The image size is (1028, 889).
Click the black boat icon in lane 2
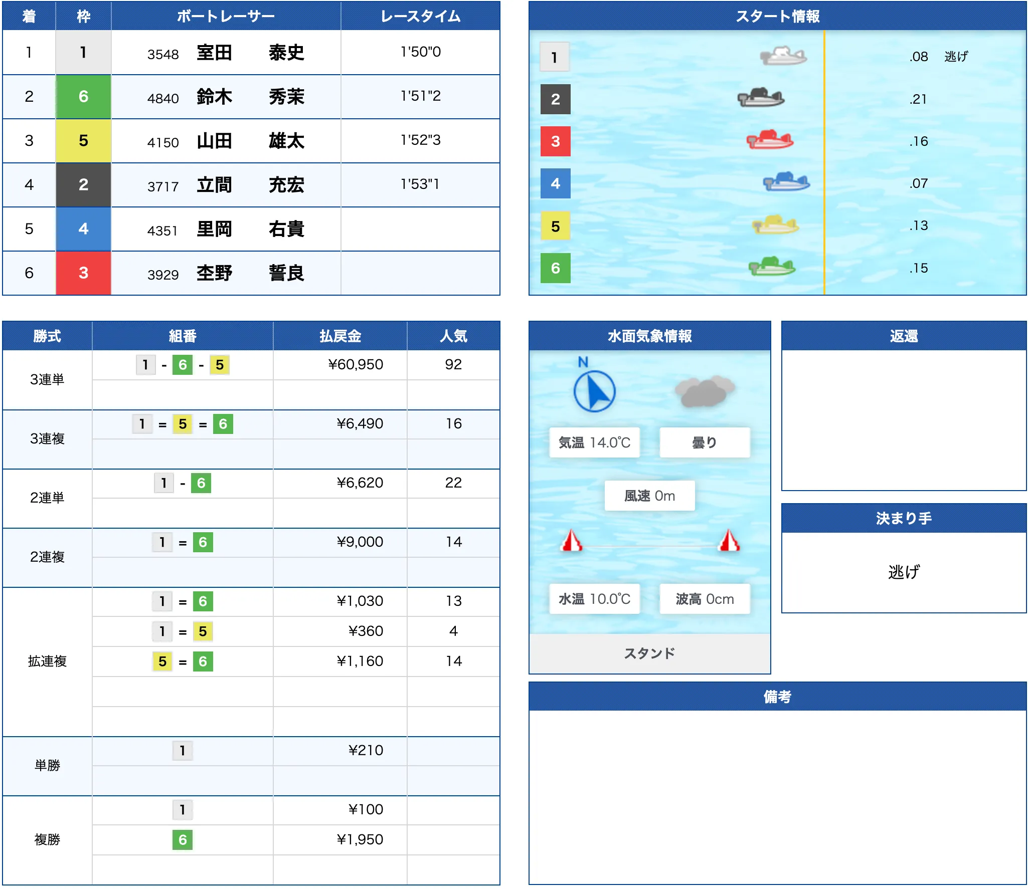click(x=761, y=97)
